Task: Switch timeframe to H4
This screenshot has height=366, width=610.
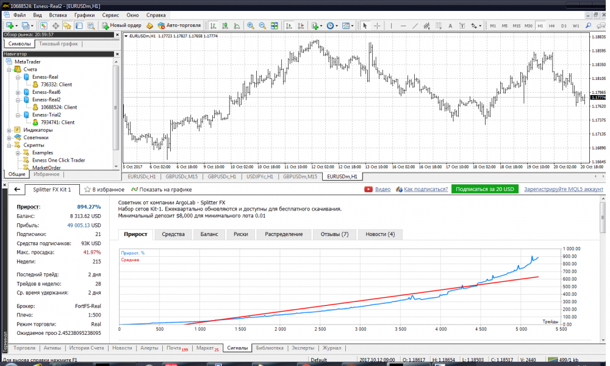Action: pyautogui.click(x=551, y=26)
